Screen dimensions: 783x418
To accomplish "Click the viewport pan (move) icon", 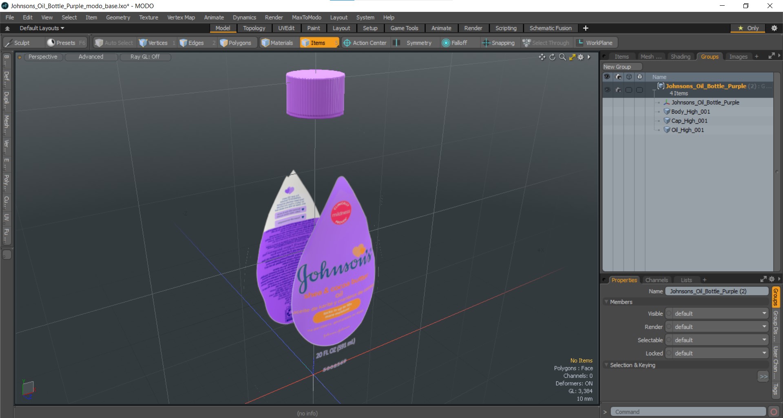I will tap(542, 57).
